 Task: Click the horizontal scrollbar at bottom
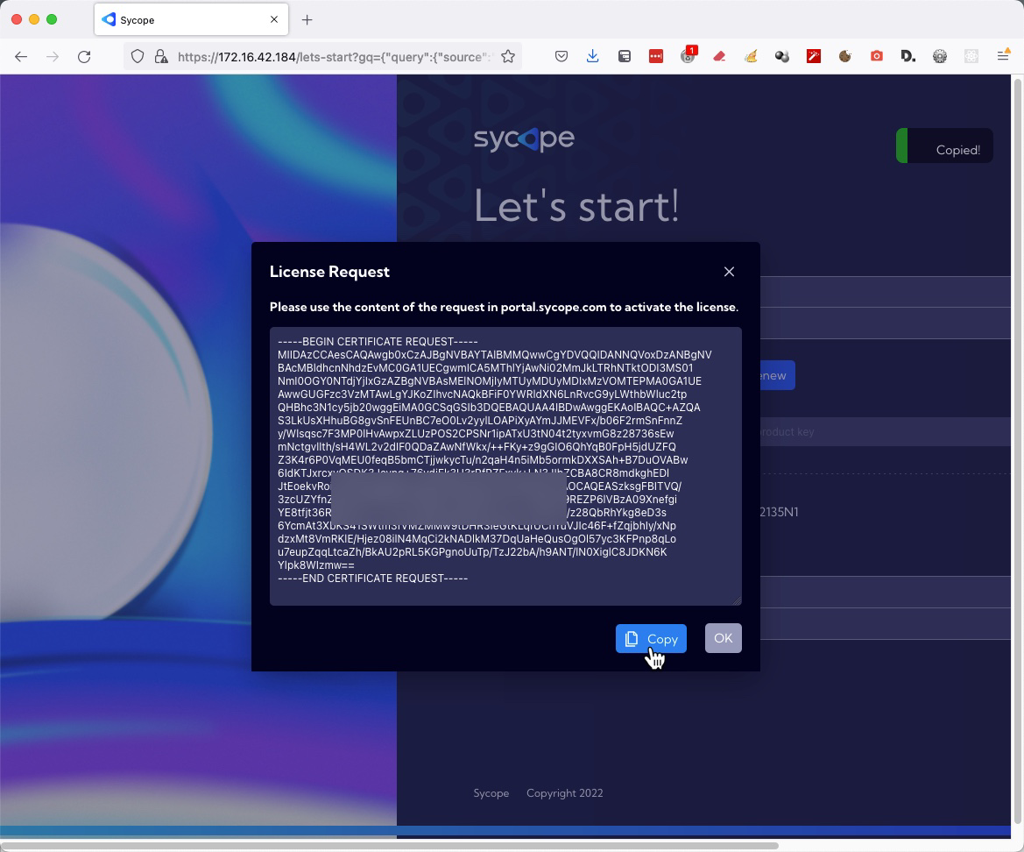tap(389, 846)
